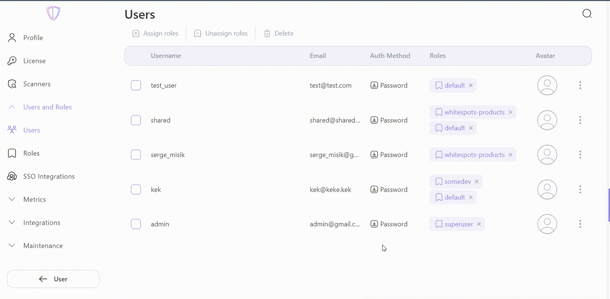The height and width of the screenshot is (299, 610).
Task: Open three-dot menu for test_user
Action: pos(580,85)
